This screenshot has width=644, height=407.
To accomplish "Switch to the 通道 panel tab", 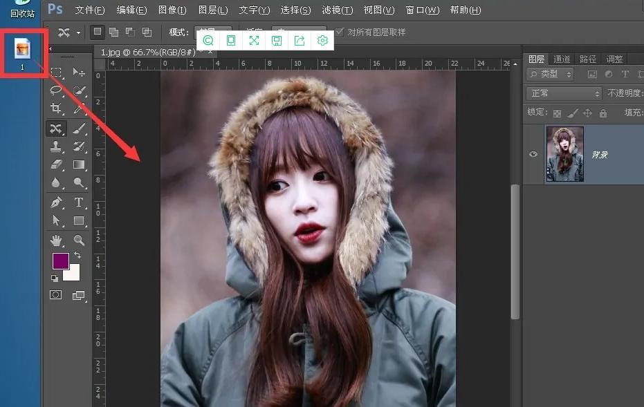I will (x=562, y=59).
